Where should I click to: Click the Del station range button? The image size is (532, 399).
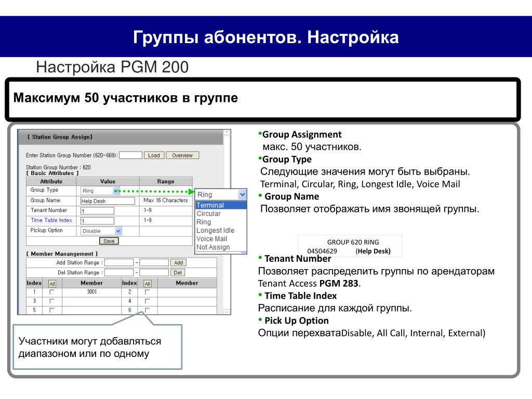tap(178, 272)
